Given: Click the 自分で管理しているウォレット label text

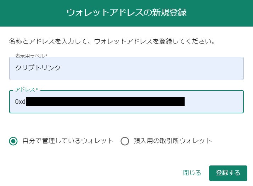Looking at the screenshot, I should (x=68, y=141).
